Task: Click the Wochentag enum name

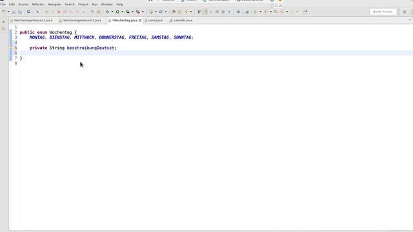Action: (x=61, y=32)
